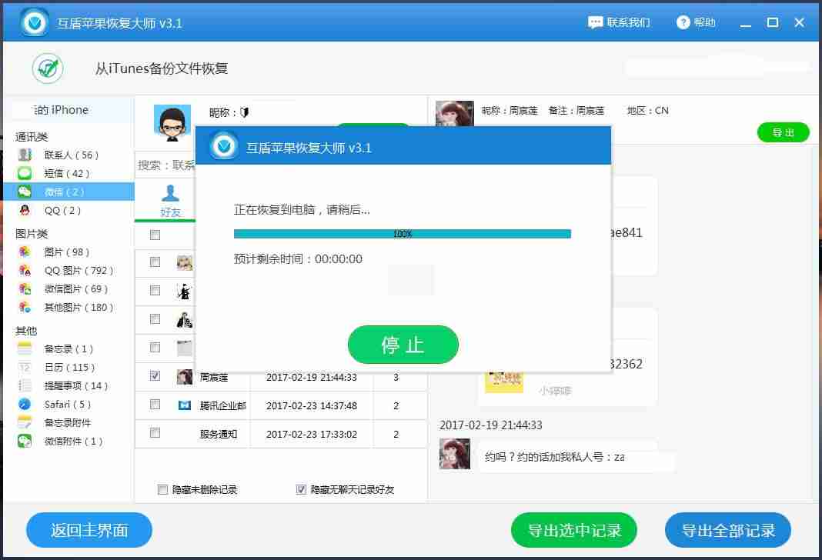Click the green 导出 button in chat header
Viewport: 822px width, 560px height.
[x=784, y=132]
